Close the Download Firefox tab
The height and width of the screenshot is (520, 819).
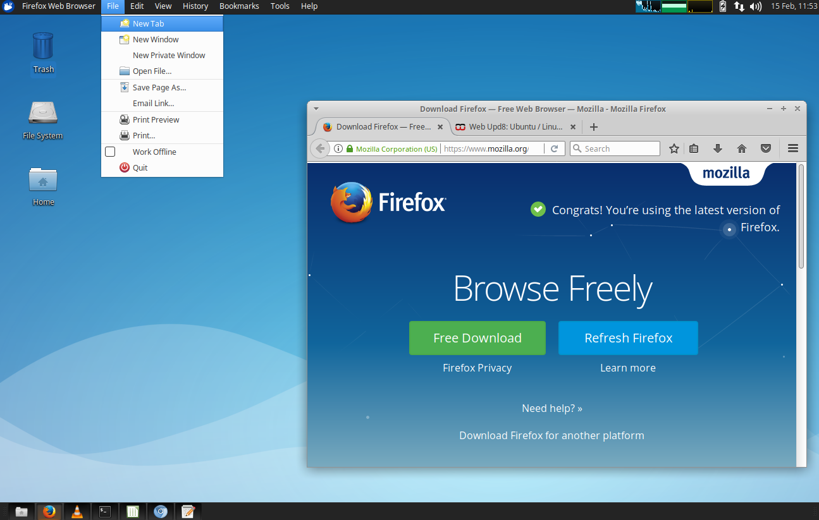pos(441,127)
